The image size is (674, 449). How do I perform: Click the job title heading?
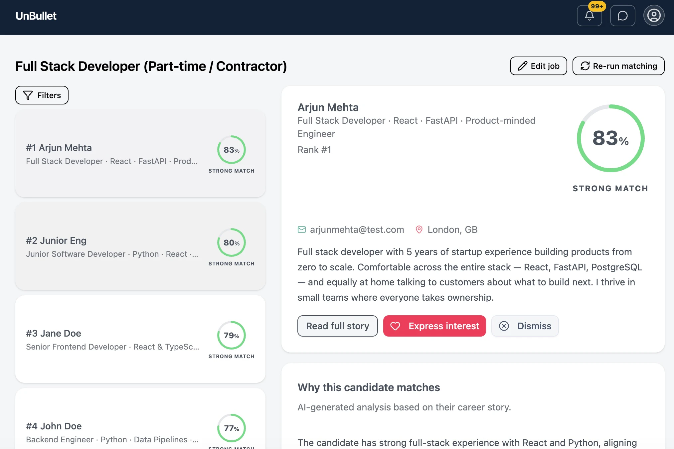pyautogui.click(x=151, y=66)
